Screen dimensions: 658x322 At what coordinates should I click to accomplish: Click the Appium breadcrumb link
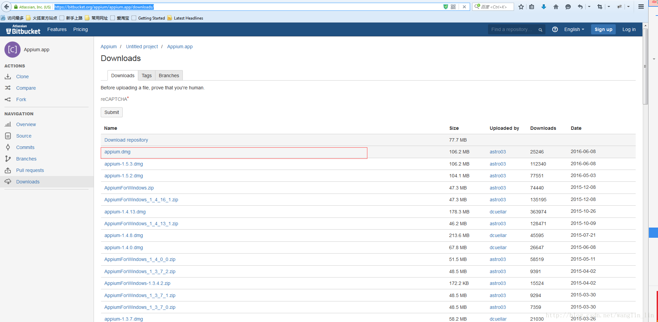click(108, 47)
